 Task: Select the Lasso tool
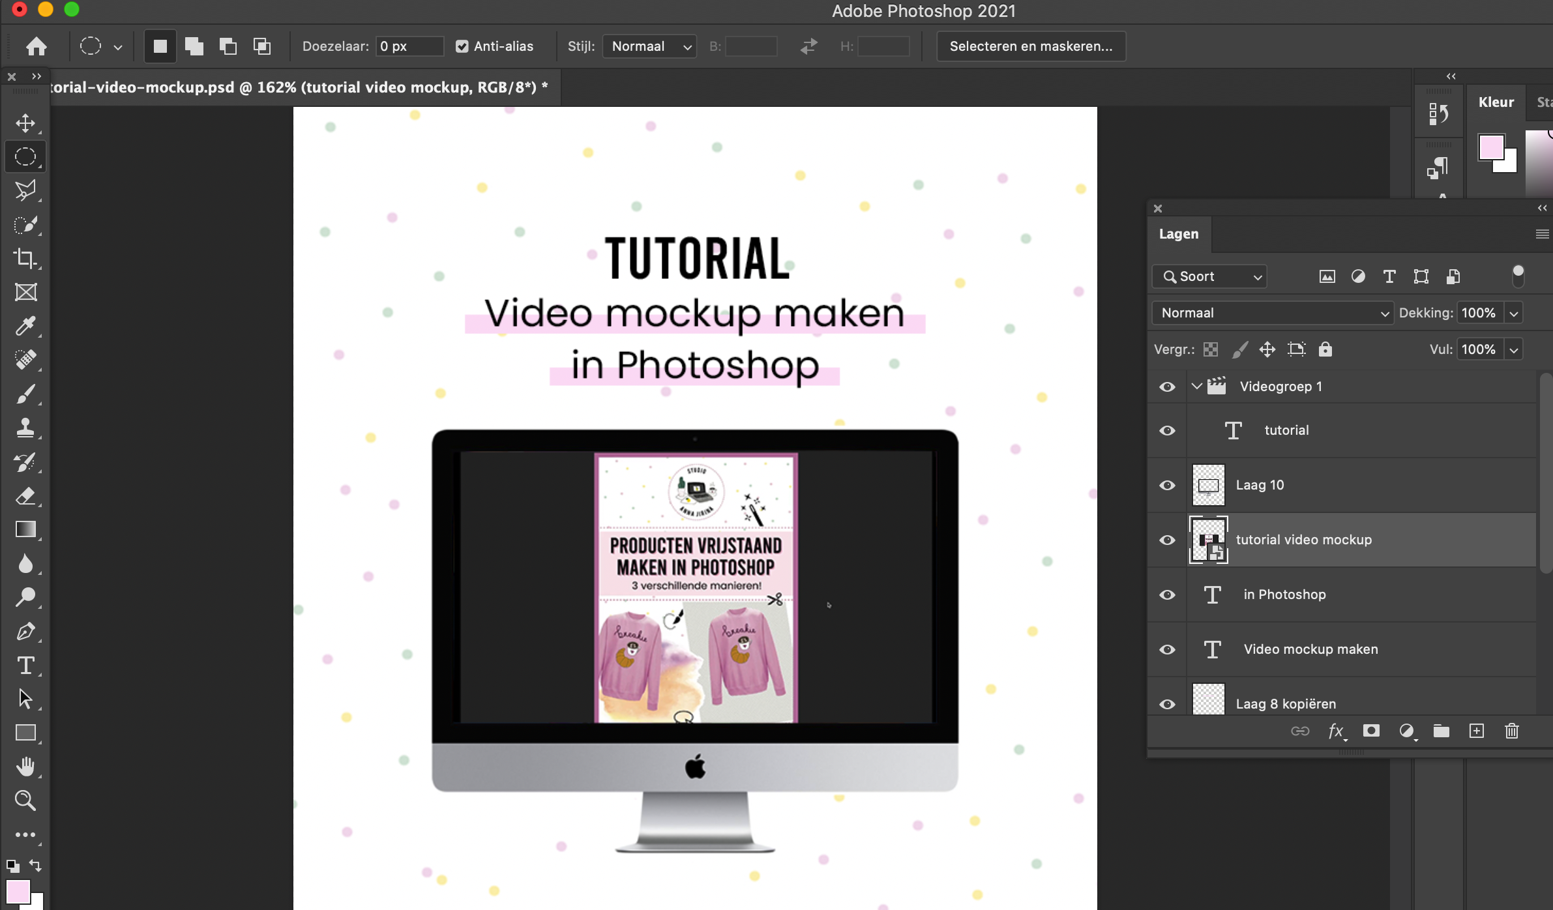(25, 190)
